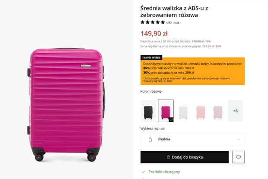Show +6 more color options
The width and height of the screenshot is (268, 179).
(236, 111)
